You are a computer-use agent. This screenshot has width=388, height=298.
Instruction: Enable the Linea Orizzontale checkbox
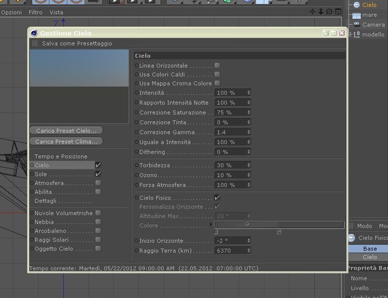tap(217, 65)
